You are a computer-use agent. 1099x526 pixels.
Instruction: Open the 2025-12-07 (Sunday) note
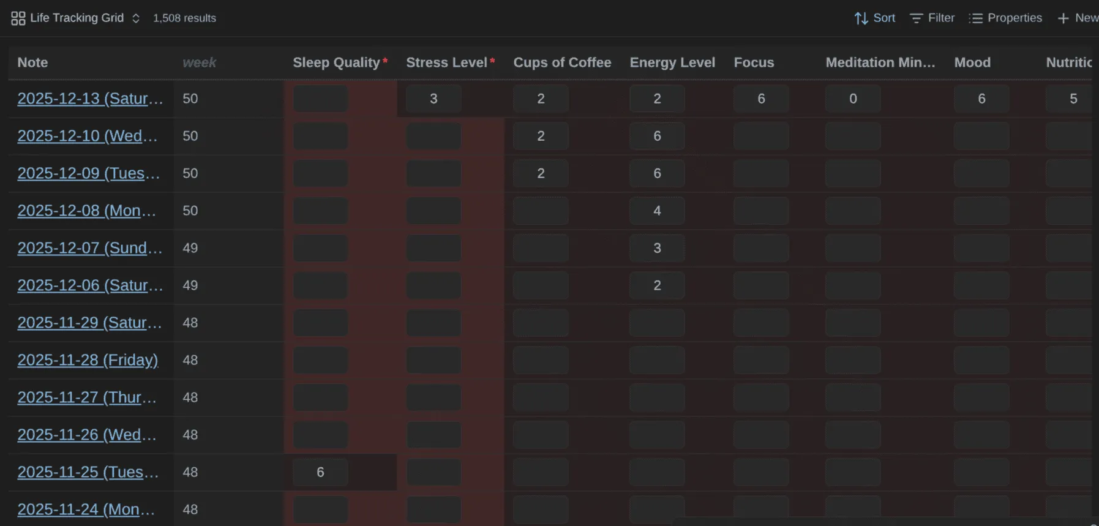point(89,248)
